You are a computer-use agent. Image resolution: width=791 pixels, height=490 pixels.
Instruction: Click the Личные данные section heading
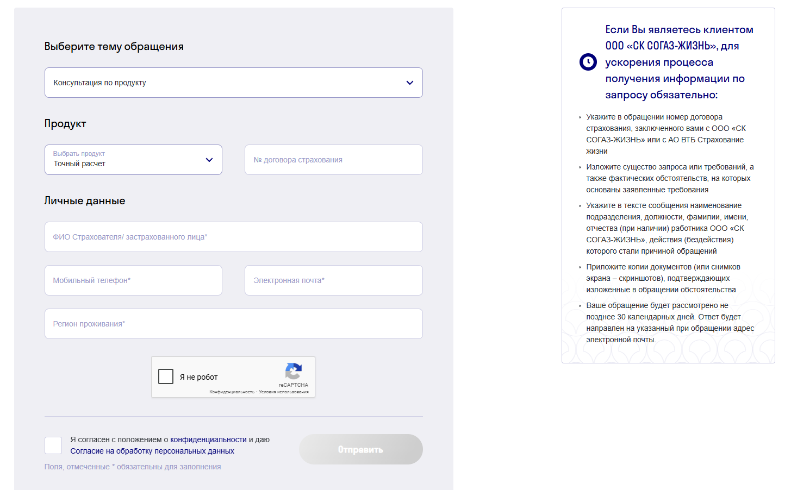(85, 201)
